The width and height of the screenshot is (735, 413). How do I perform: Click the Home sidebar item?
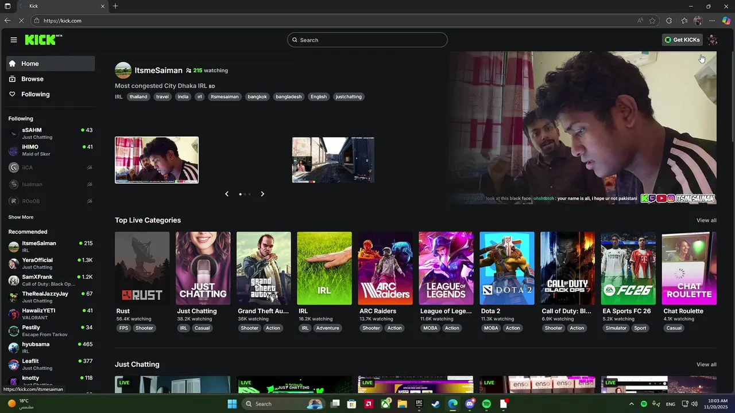click(51, 64)
